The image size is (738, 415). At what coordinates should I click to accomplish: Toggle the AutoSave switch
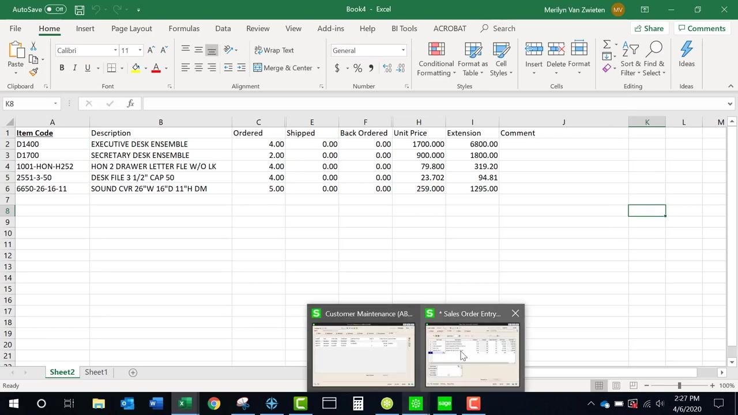(55, 9)
